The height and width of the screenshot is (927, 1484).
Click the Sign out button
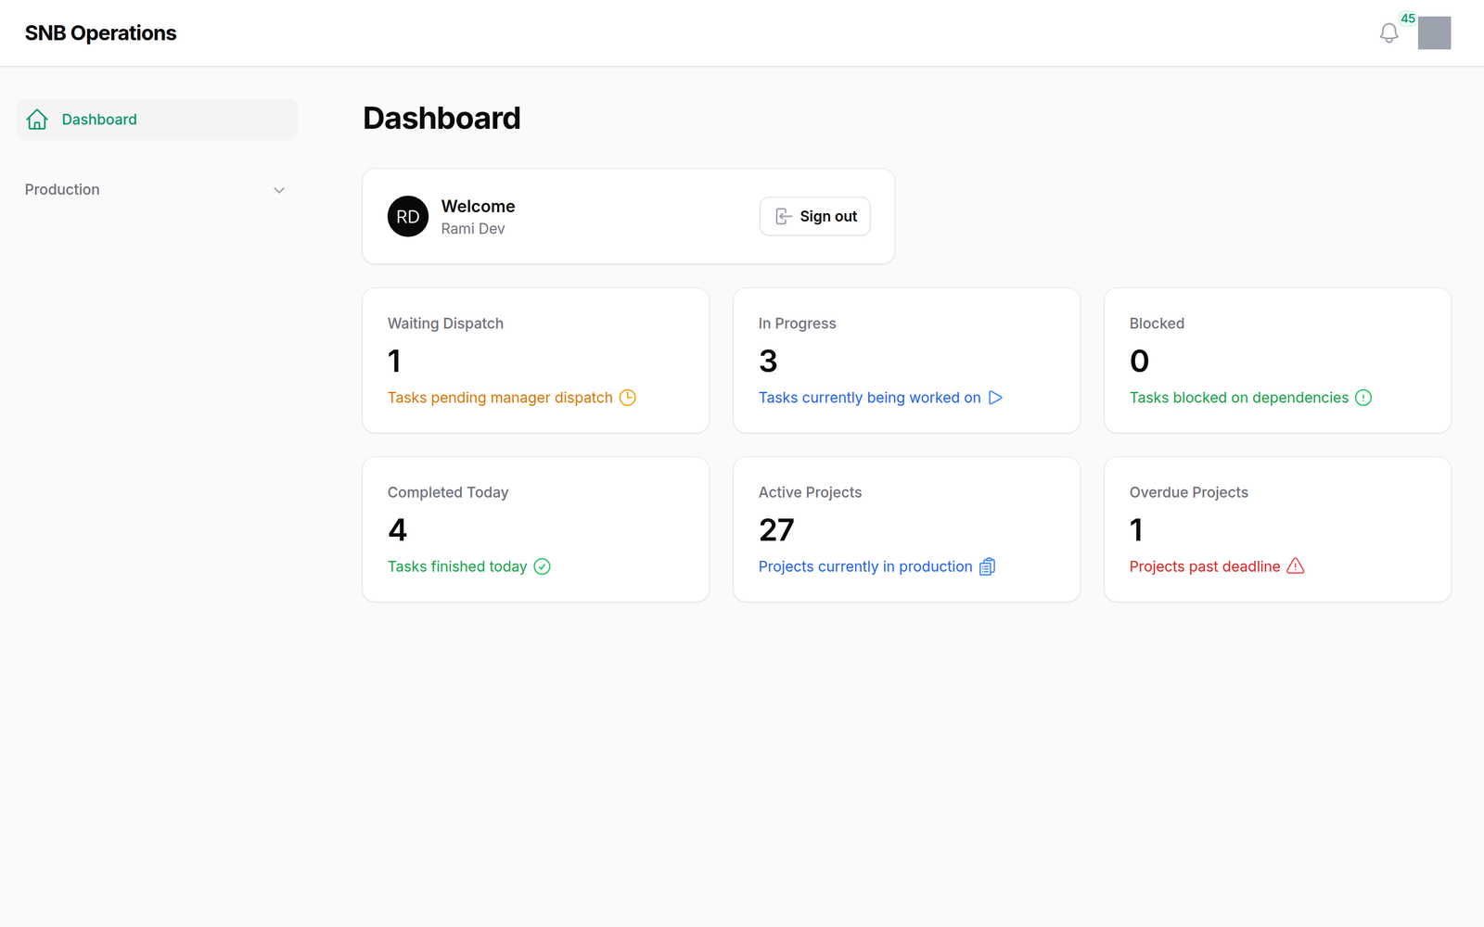(x=815, y=216)
